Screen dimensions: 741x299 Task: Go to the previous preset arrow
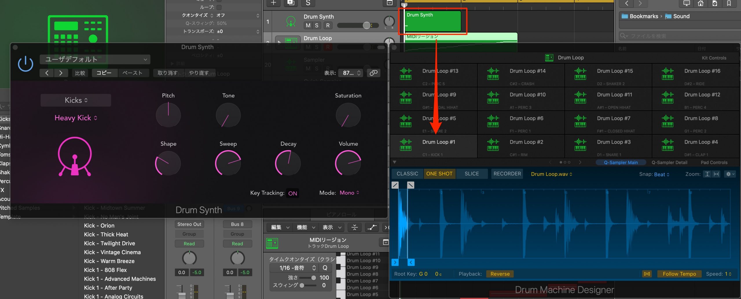coord(47,73)
